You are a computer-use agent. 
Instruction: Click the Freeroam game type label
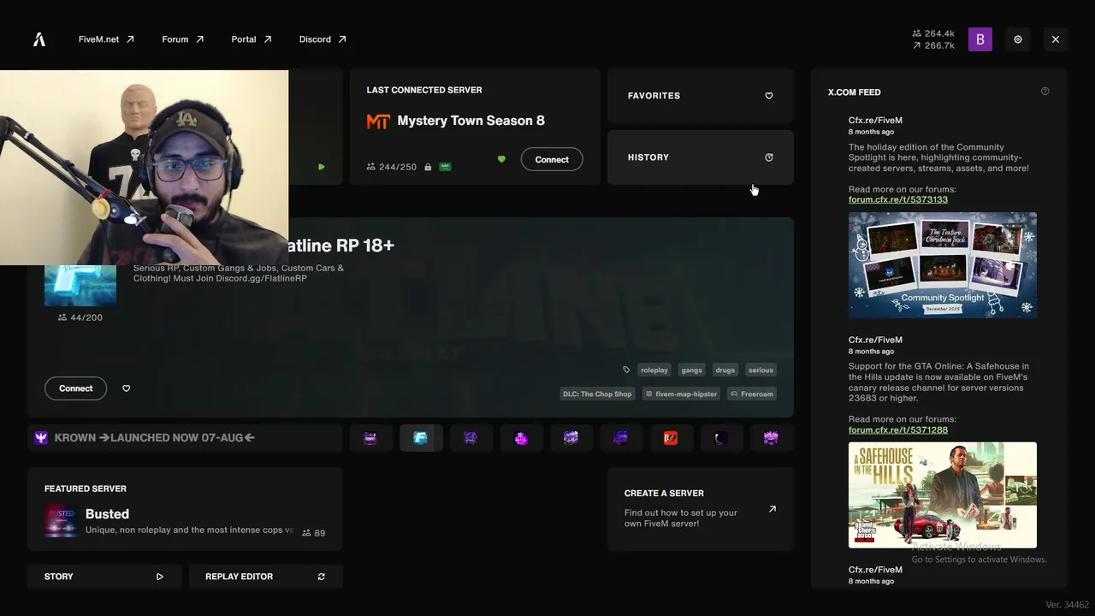tap(752, 394)
